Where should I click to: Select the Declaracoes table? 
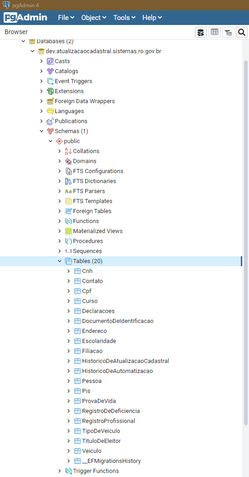tap(98, 311)
